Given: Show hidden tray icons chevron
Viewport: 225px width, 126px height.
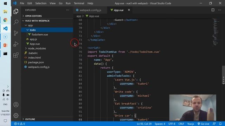Looking at the screenshot, I should tap(8, 86).
